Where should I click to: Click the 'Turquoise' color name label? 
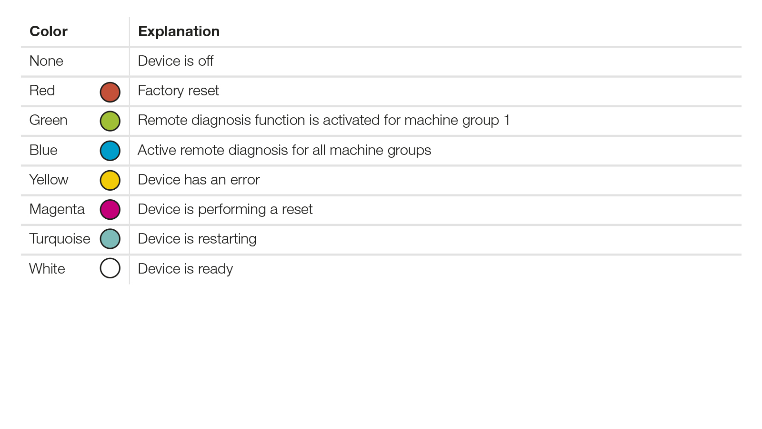tap(60, 239)
